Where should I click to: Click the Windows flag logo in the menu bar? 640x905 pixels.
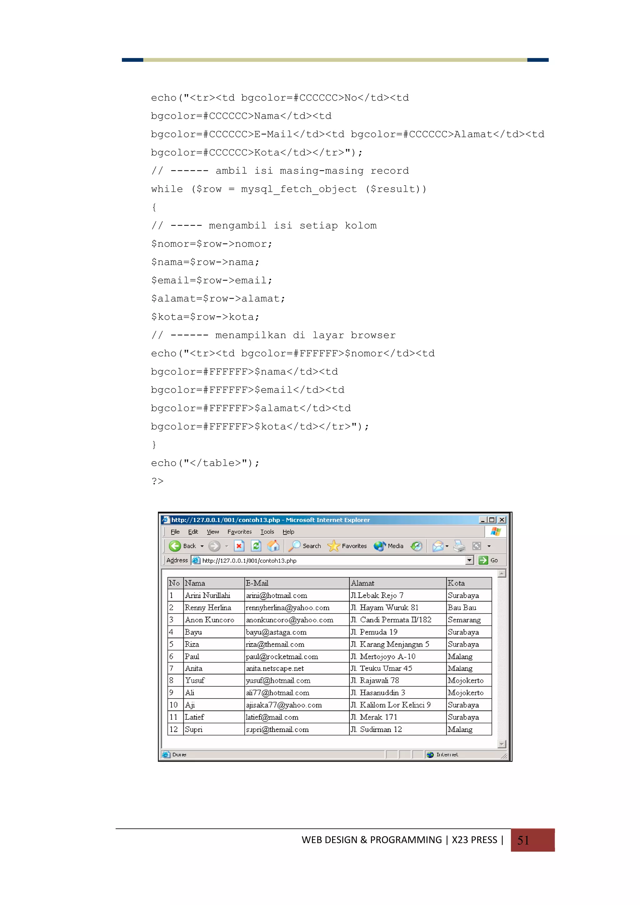click(x=496, y=532)
